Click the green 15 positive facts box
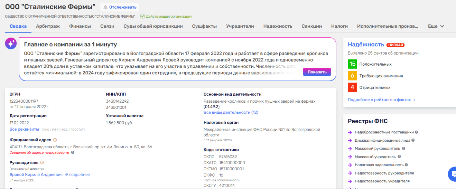456x189 pixels. [x=352, y=64]
